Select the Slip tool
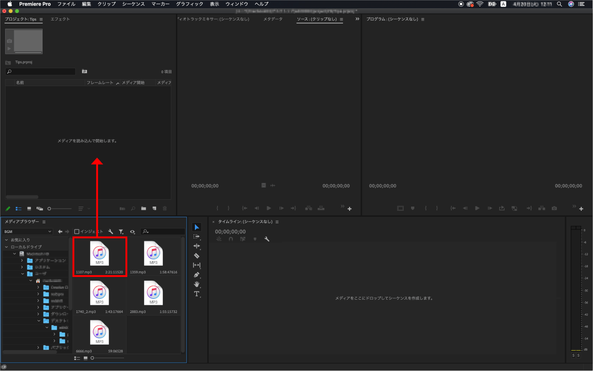Viewport: 593px width, 371px height. click(x=196, y=265)
